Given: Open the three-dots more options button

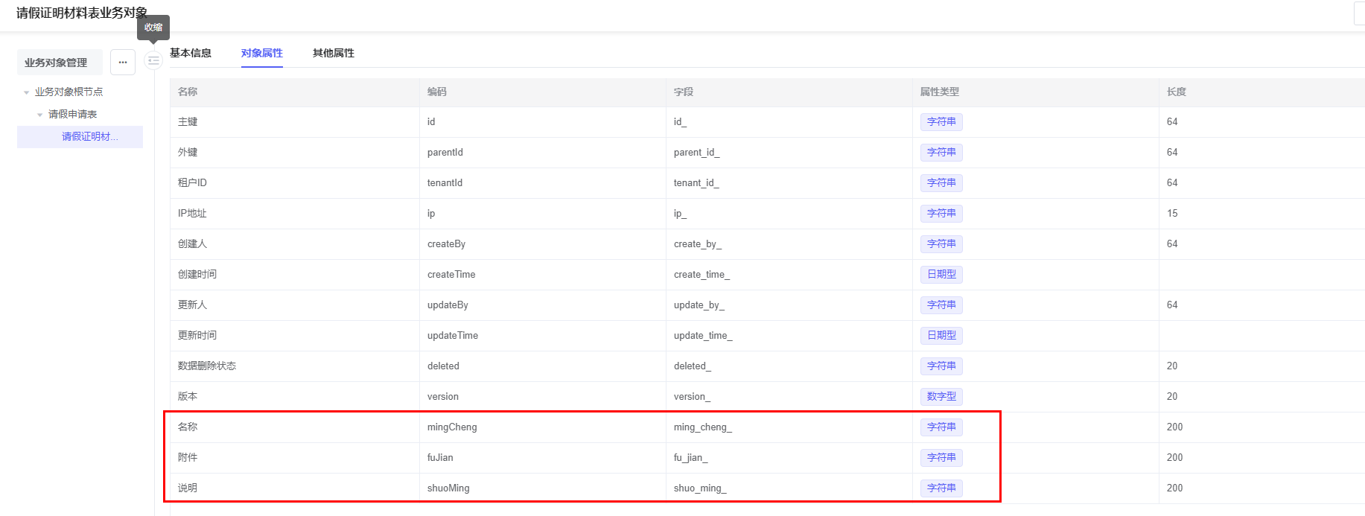Looking at the screenshot, I should [x=123, y=63].
